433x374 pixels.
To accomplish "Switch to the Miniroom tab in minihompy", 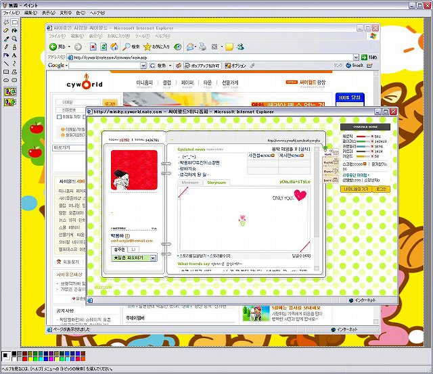I will coord(190,183).
